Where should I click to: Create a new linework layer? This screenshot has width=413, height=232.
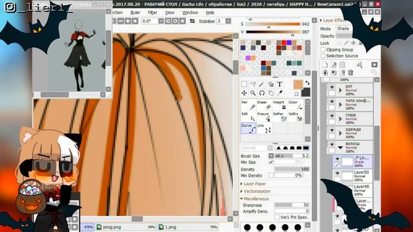pos(334,64)
